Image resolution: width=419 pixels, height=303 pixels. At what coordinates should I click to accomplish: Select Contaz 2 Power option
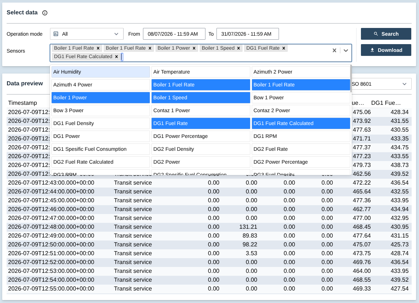click(301, 110)
